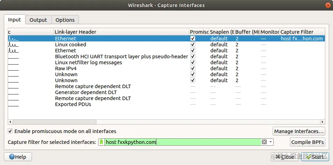The image size is (333, 165).
Task: Click the scrollbar left arrow
Action: (10, 122)
